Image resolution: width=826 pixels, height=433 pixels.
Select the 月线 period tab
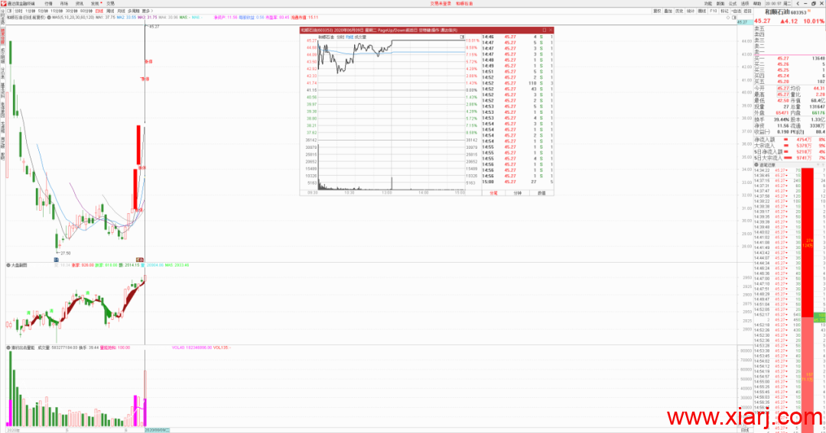point(121,11)
